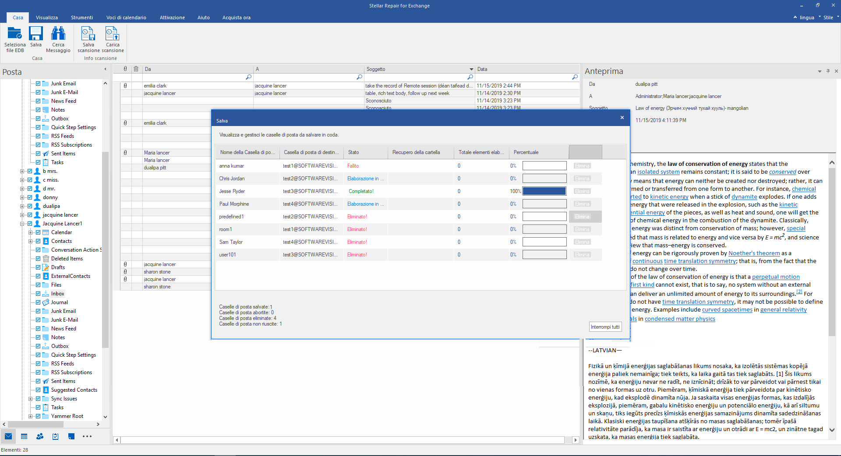Open Notes view icon in bottom bar
The image size is (841, 456).
tap(71, 436)
